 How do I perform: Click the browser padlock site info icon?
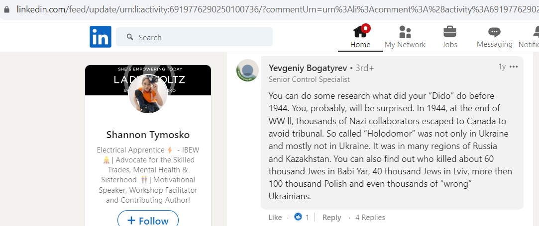pos(6,9)
